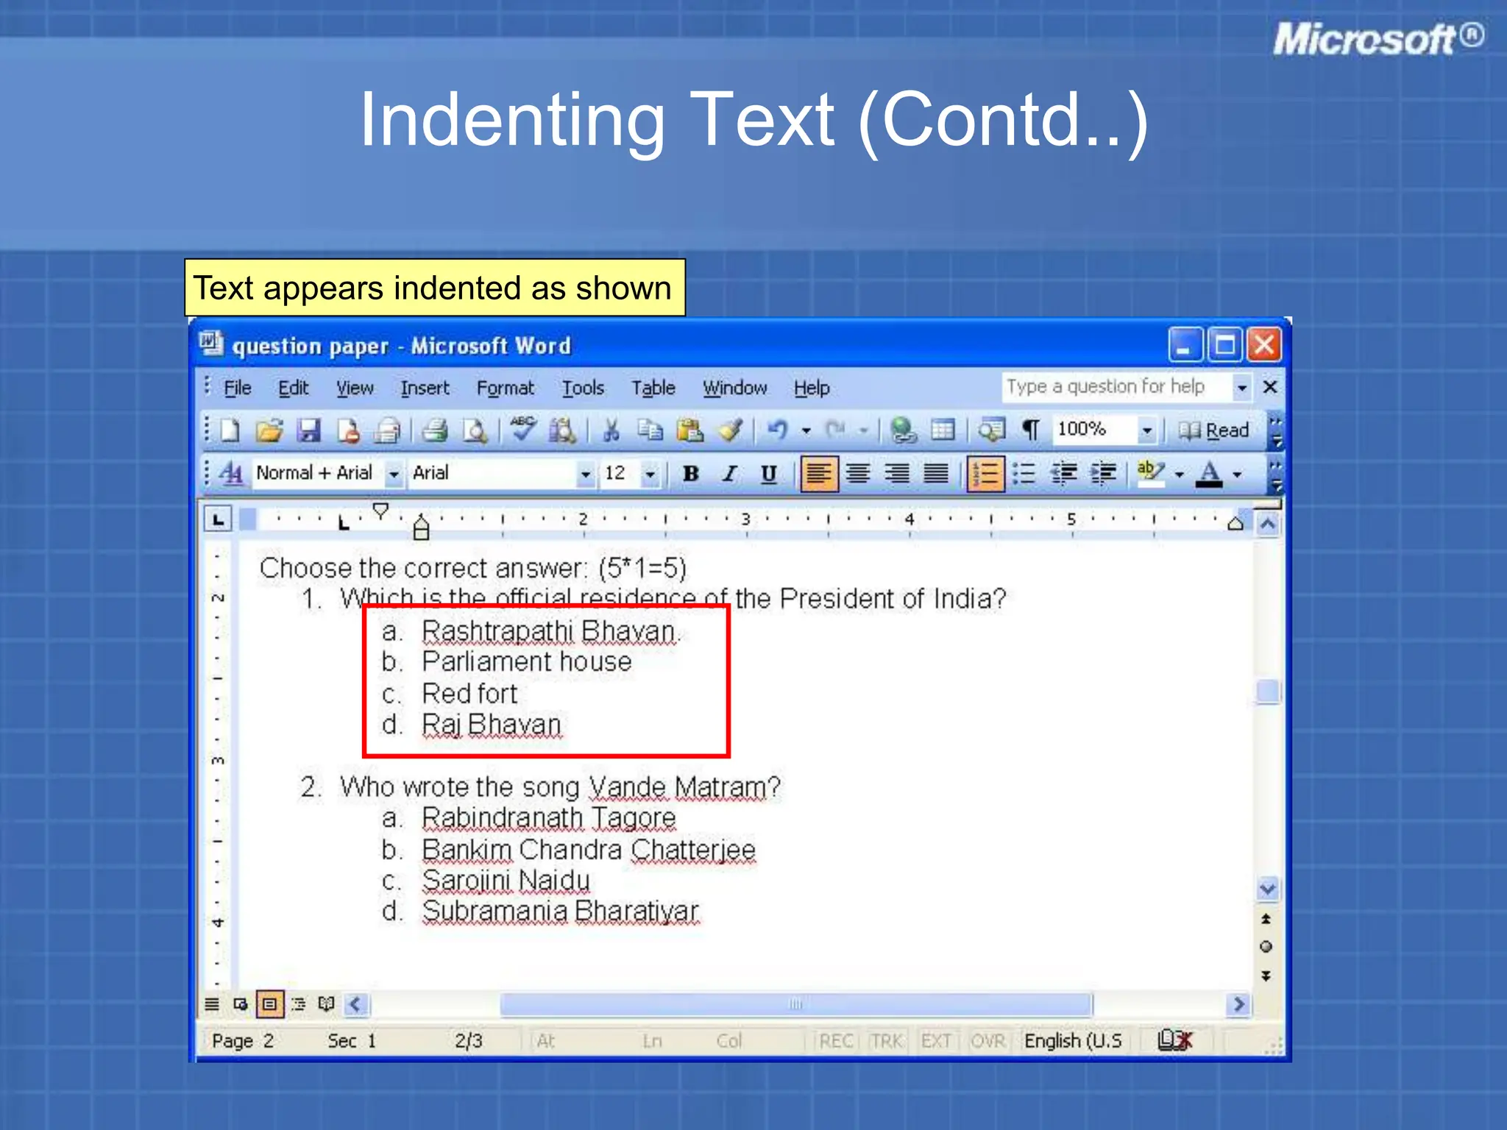
Task: Expand Standard toolbar options chevron
Action: tap(1276, 432)
